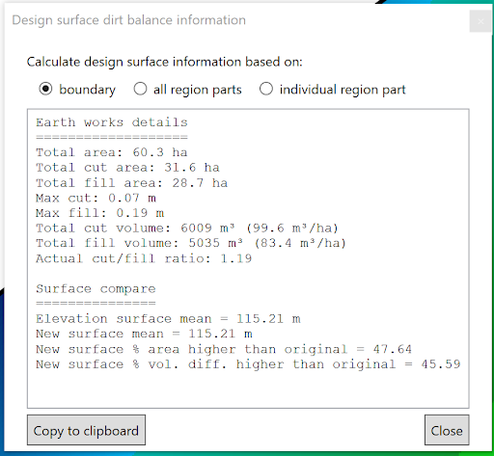494x456 pixels.
Task: Click the Copy to clipboard button
Action: pos(86,430)
